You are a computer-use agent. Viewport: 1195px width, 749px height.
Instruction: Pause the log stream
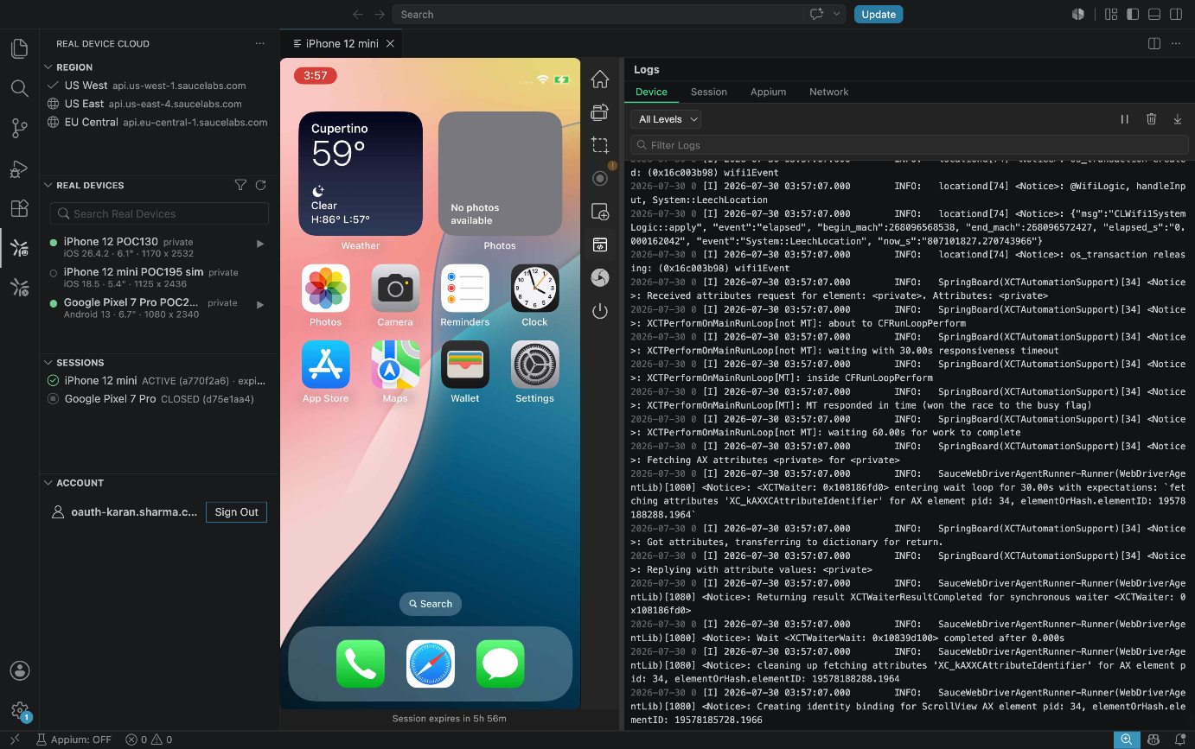coord(1125,119)
